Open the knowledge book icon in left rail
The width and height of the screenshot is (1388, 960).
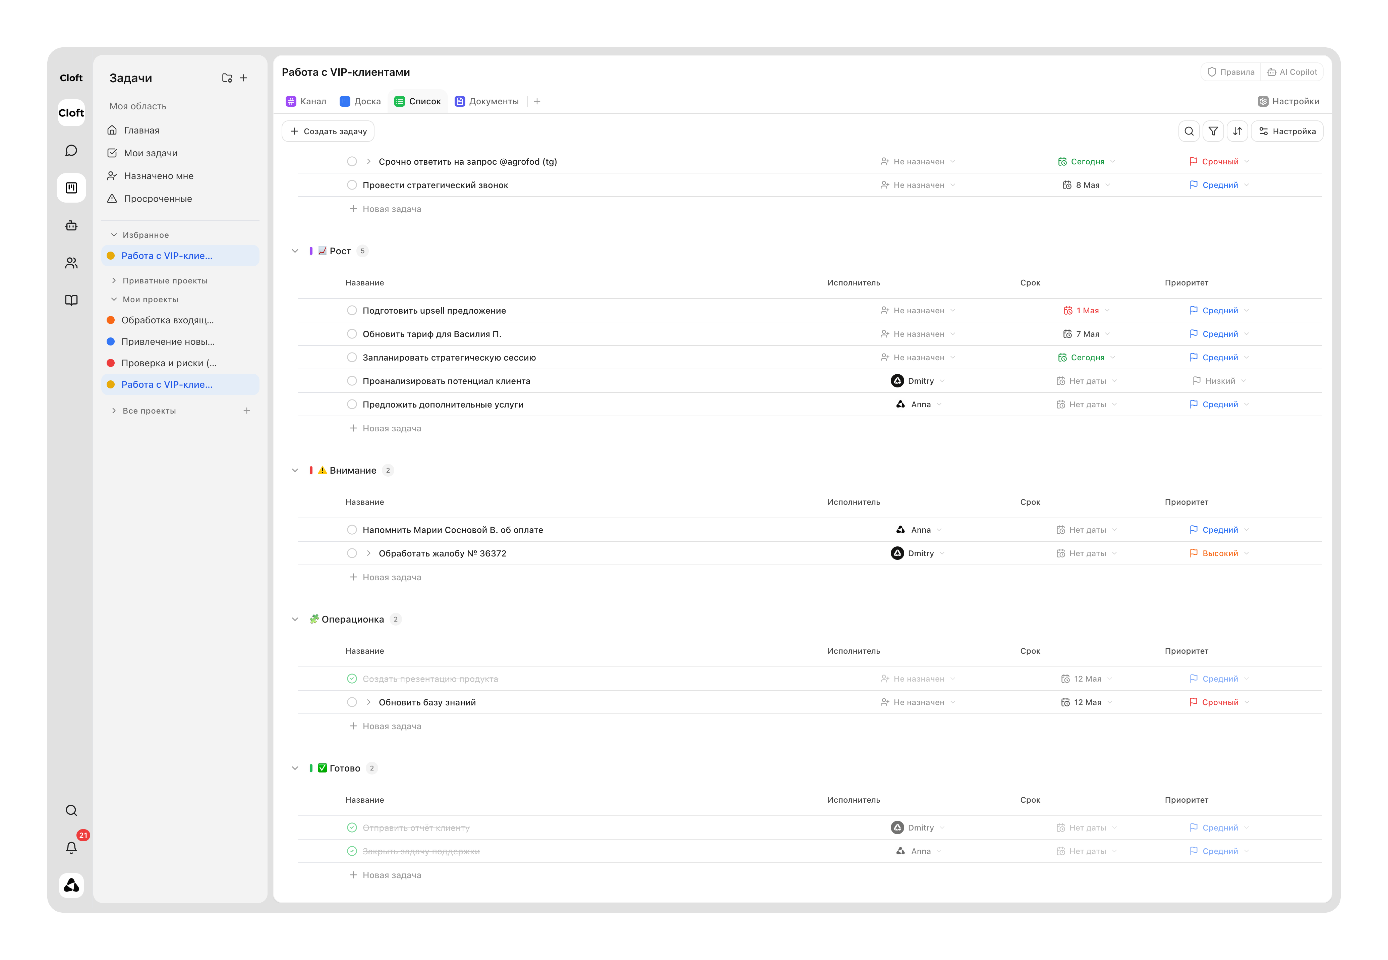point(71,300)
